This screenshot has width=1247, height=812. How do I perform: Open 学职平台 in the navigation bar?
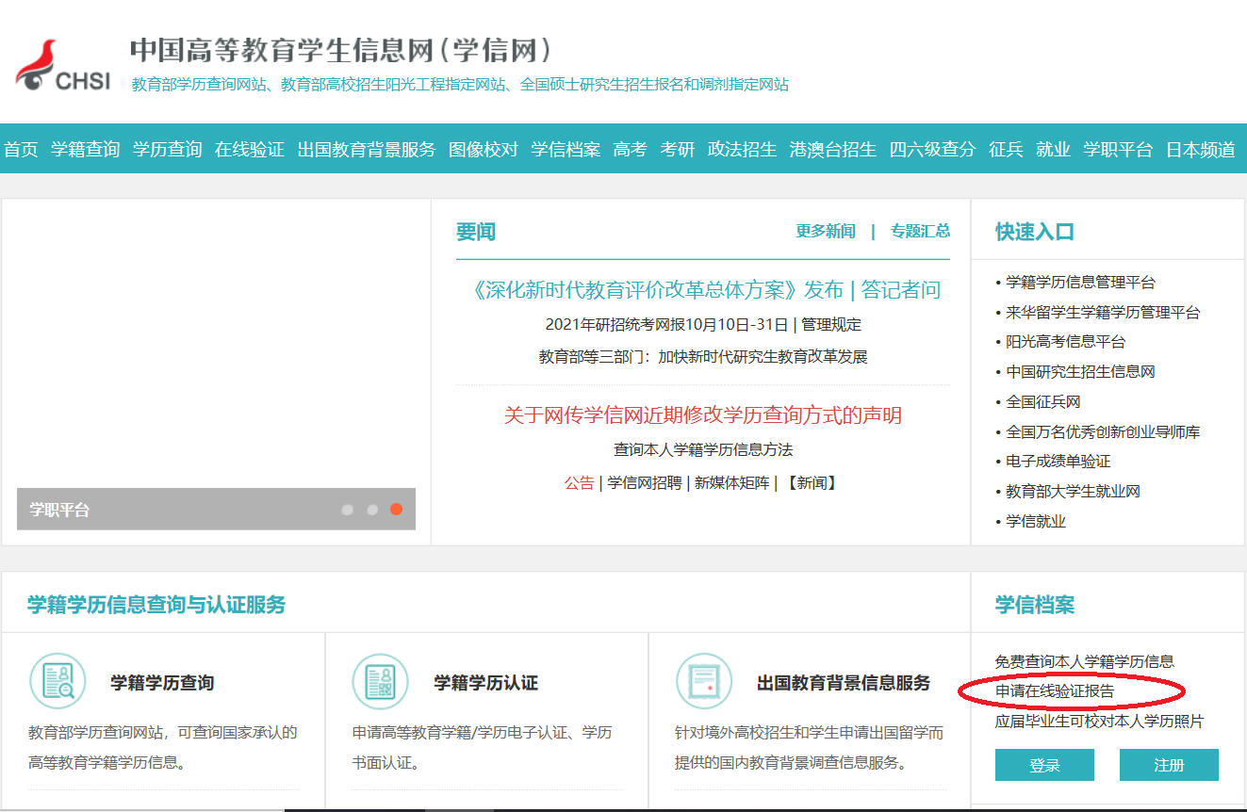pyautogui.click(x=1118, y=149)
